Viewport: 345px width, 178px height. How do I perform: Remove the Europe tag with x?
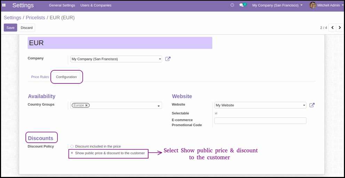(x=87, y=105)
